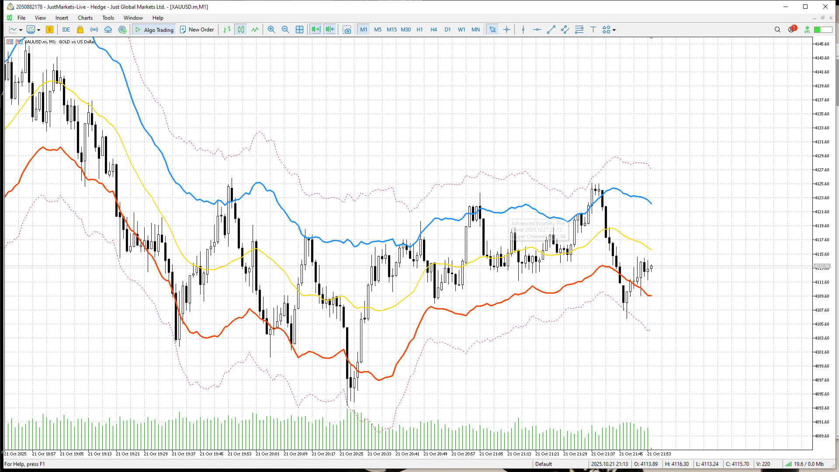Switch to the H1 timeframe
The height and width of the screenshot is (472, 839).
pos(420,29)
